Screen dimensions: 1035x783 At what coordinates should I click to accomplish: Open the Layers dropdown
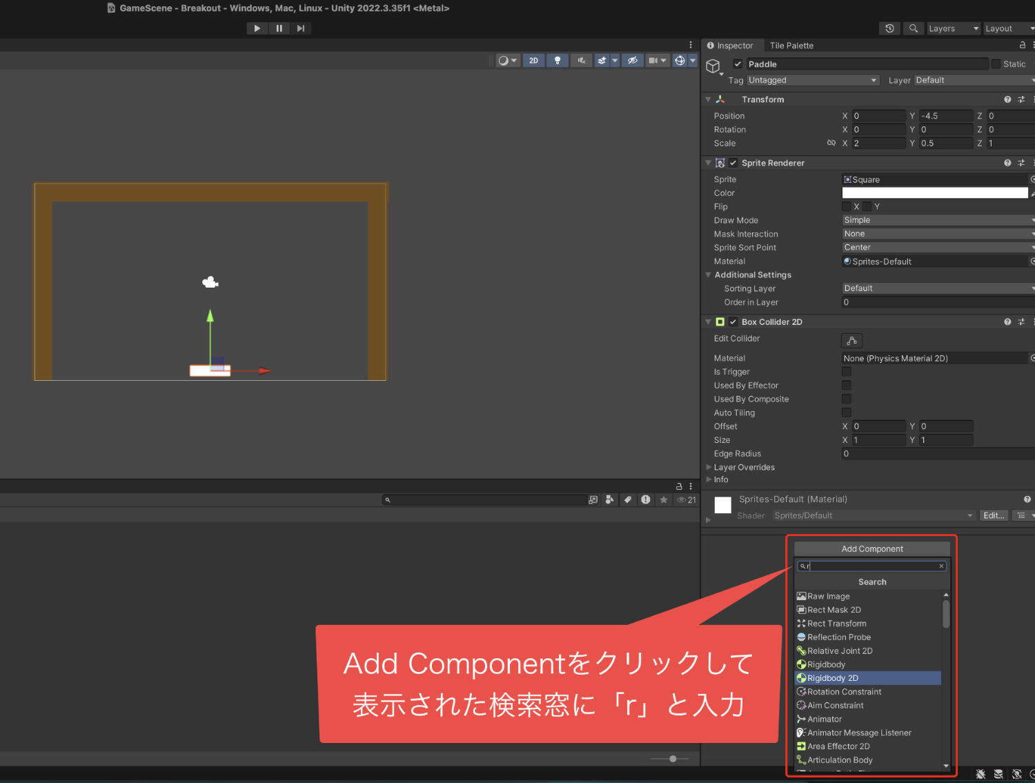pos(954,28)
